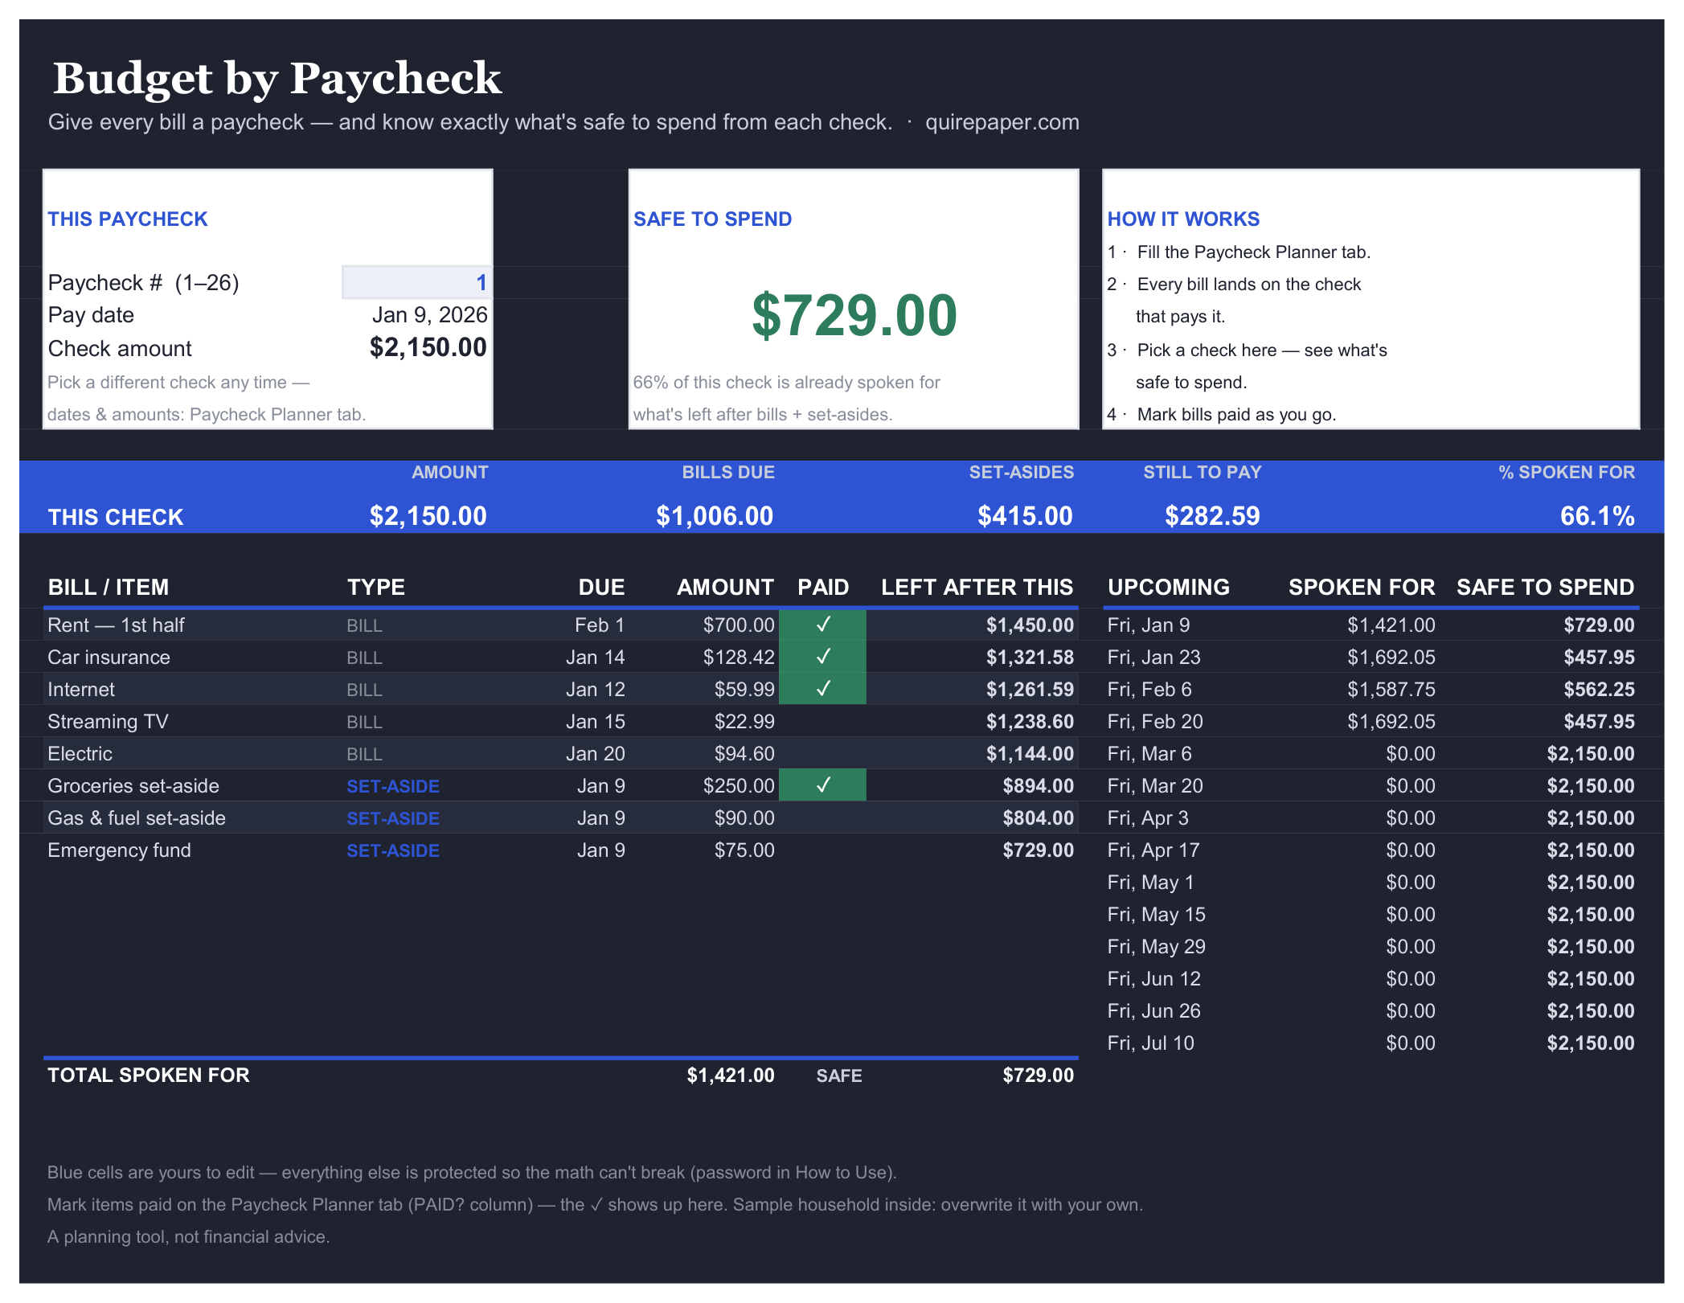Click the A planning tool, not financial advice note
Screen dimensions: 1684x1303
pos(188,1236)
